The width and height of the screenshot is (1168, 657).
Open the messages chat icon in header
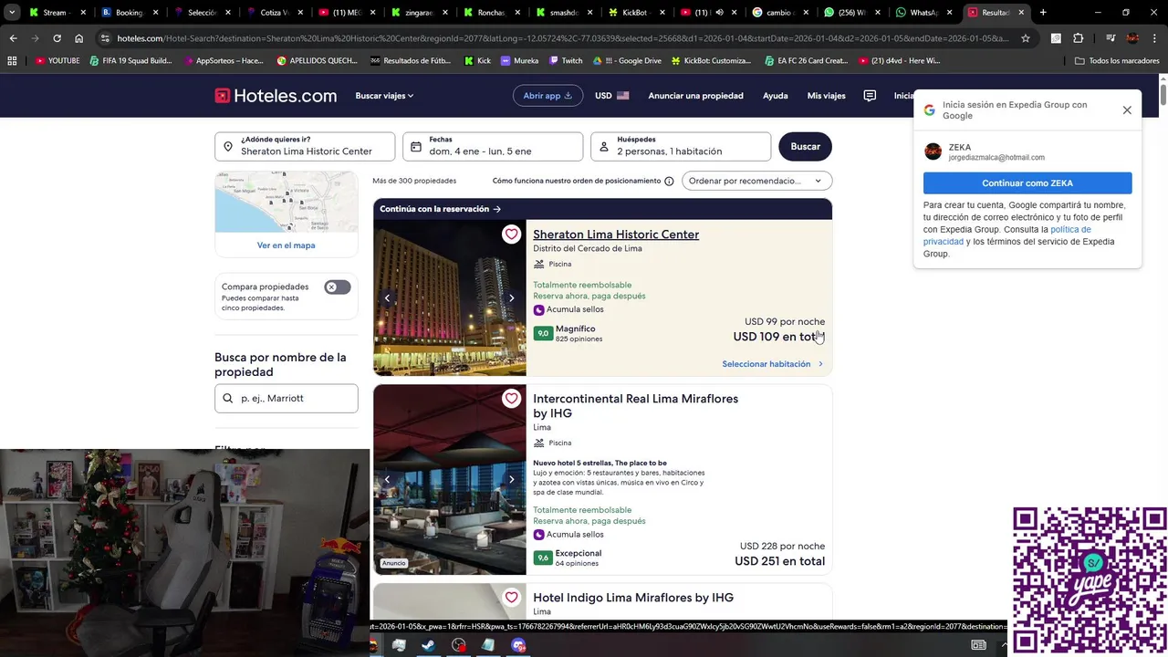point(870,96)
